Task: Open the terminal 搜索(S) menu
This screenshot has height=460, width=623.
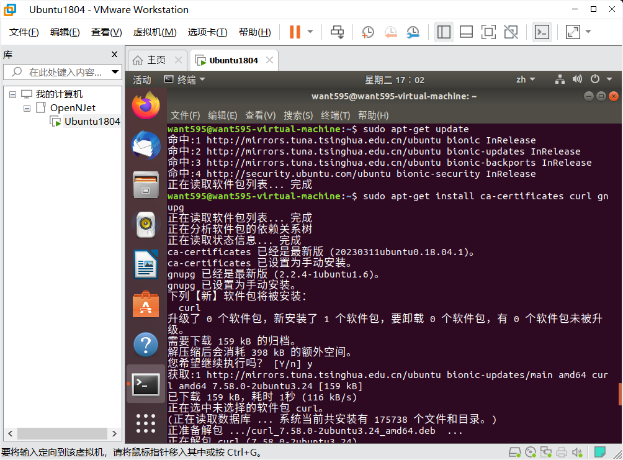Action: tap(298, 115)
